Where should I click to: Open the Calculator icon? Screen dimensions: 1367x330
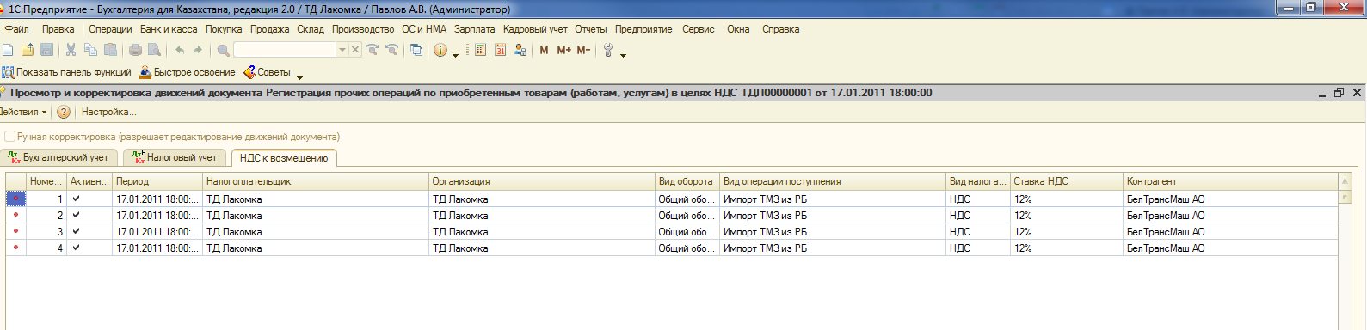(481, 50)
